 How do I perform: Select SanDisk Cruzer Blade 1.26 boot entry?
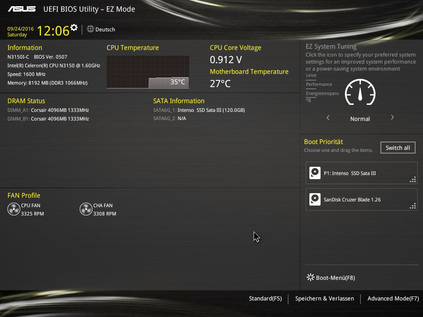coord(361,199)
